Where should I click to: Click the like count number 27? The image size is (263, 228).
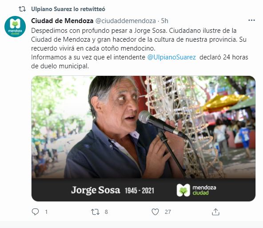pyautogui.click(x=168, y=212)
